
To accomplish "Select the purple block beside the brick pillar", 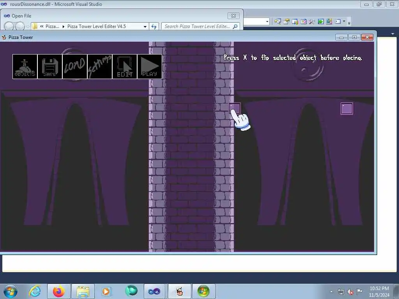I will [x=235, y=109].
